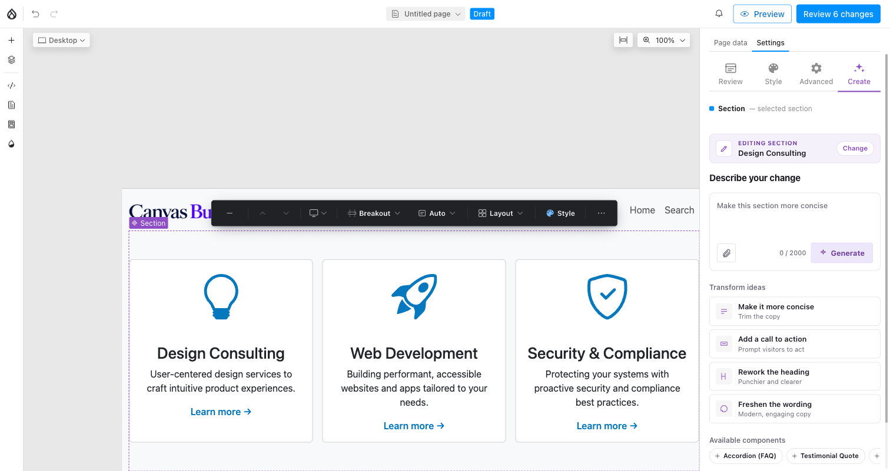This screenshot has height=471, width=890.
Task: Open the Untitled page dropdown
Action: (x=426, y=14)
